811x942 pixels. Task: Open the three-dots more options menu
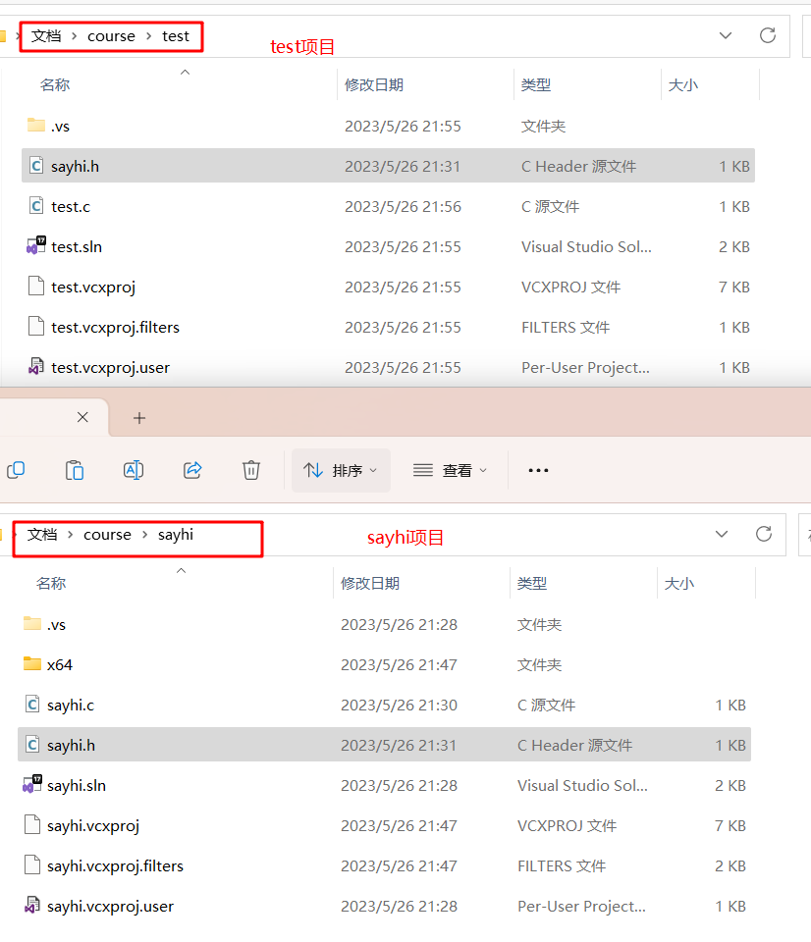(538, 470)
